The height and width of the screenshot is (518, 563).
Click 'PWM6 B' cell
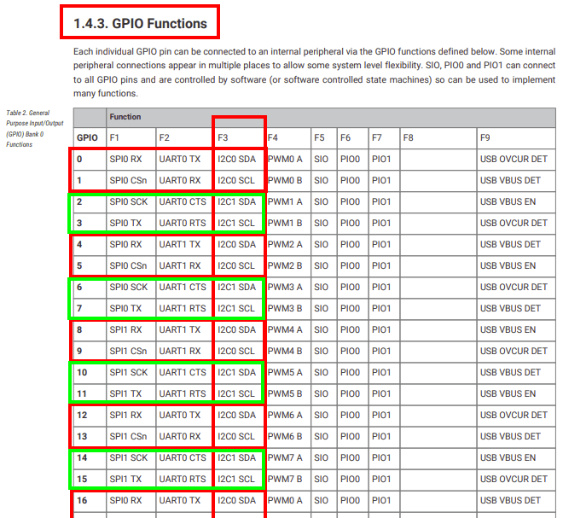(285, 436)
